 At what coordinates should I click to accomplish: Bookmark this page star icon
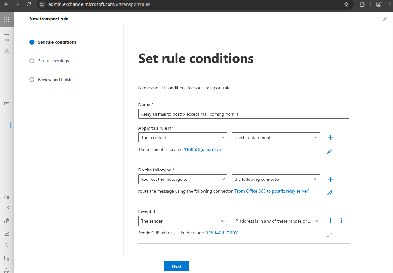pos(346,4)
